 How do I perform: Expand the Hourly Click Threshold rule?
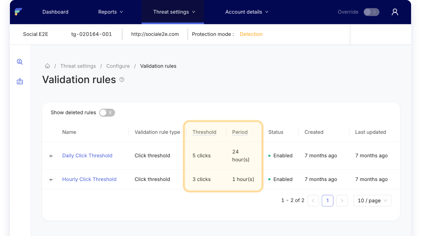[51, 179]
